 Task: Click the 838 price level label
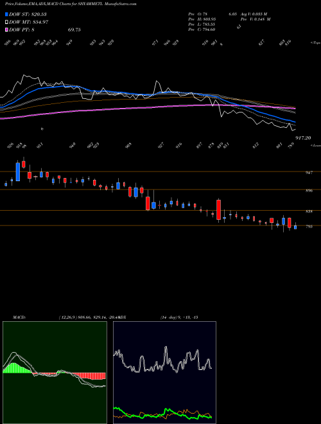tap(309, 211)
